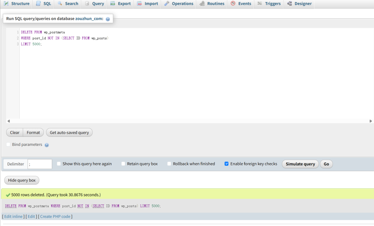Click the Simulate query button
The width and height of the screenshot is (374, 226).
click(x=300, y=164)
